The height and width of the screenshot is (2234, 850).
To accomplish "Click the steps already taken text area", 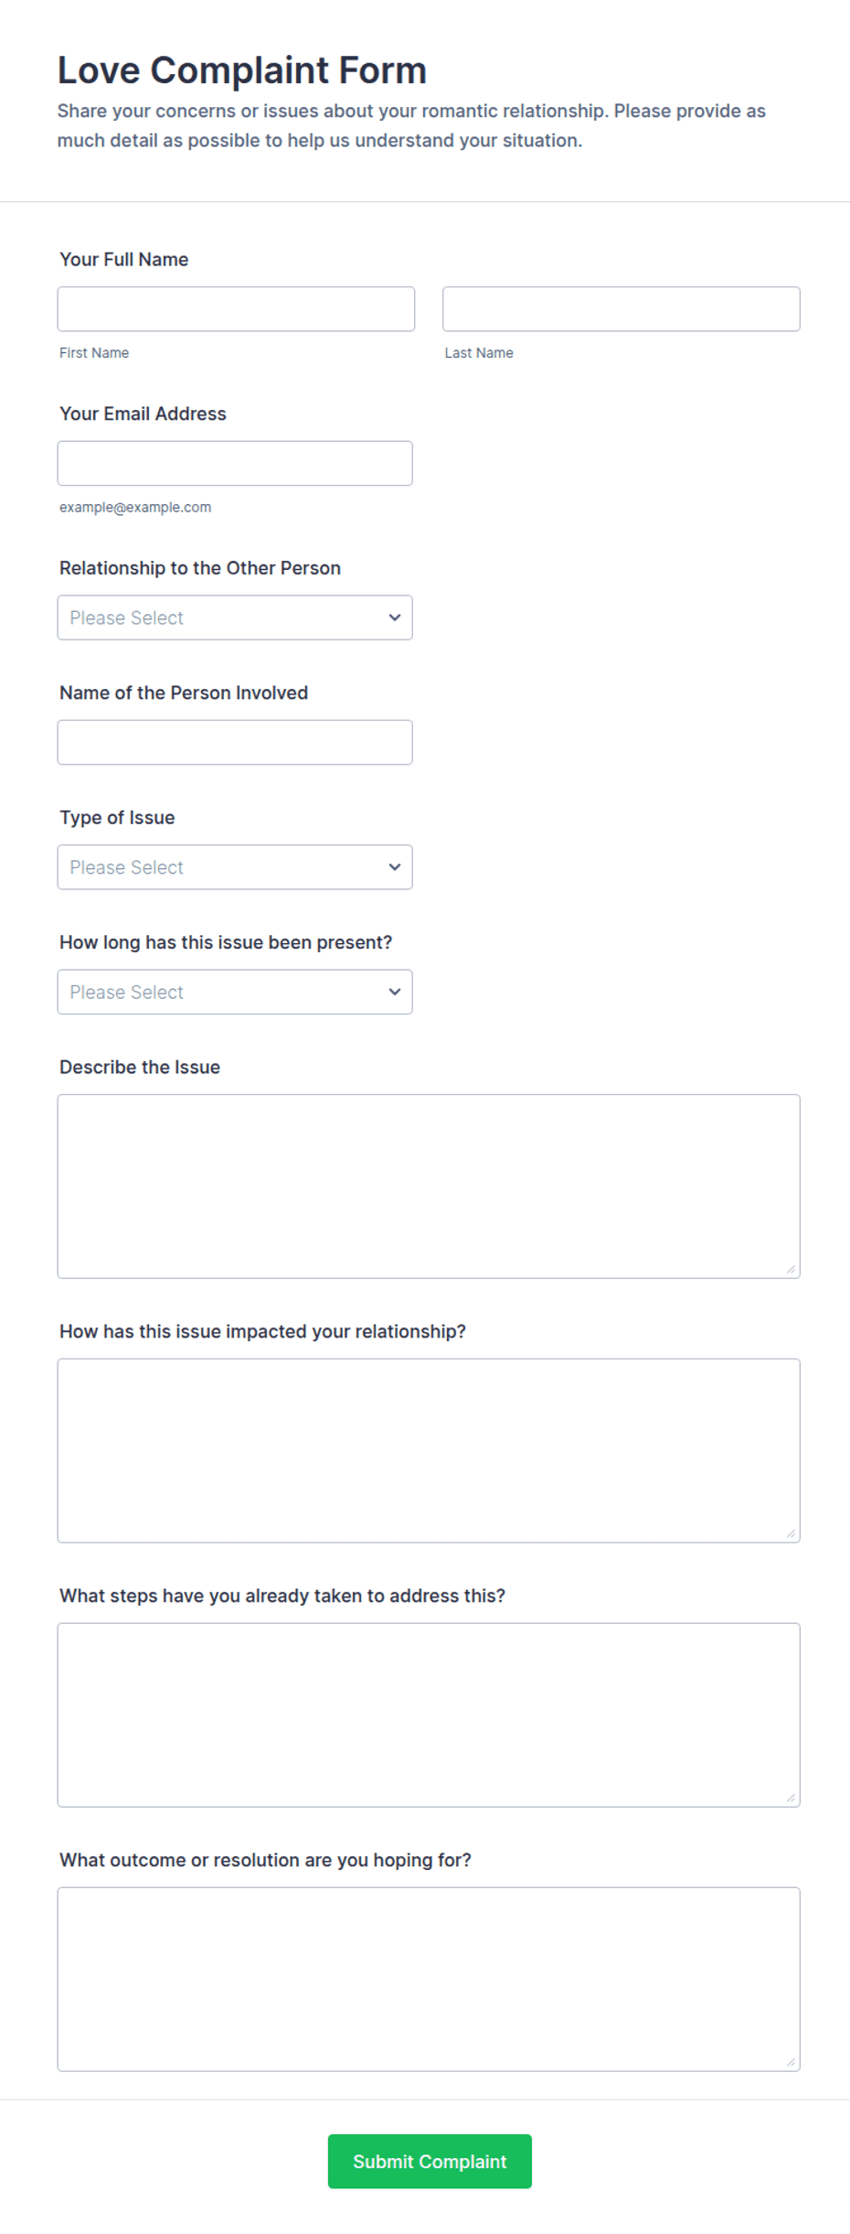I will [x=429, y=1715].
